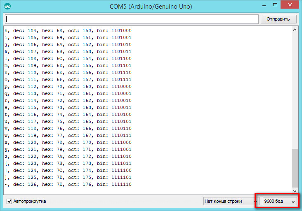Image resolution: width=302 pixels, height=211 pixels.
Task: Click the output line starting with 'r, dec: 114'
Action: tap(68, 100)
